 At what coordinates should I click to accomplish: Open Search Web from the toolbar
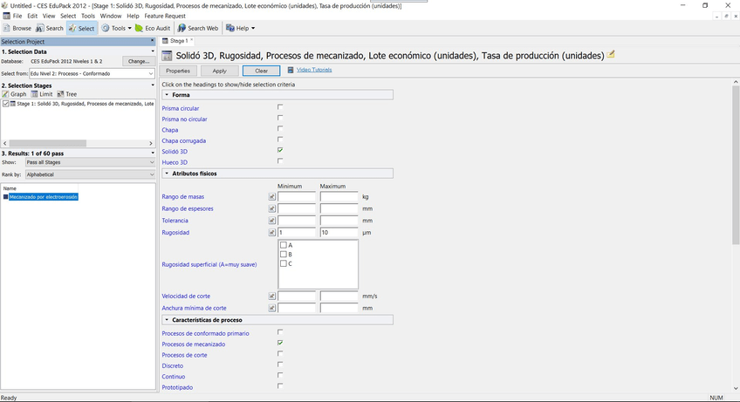(x=197, y=28)
